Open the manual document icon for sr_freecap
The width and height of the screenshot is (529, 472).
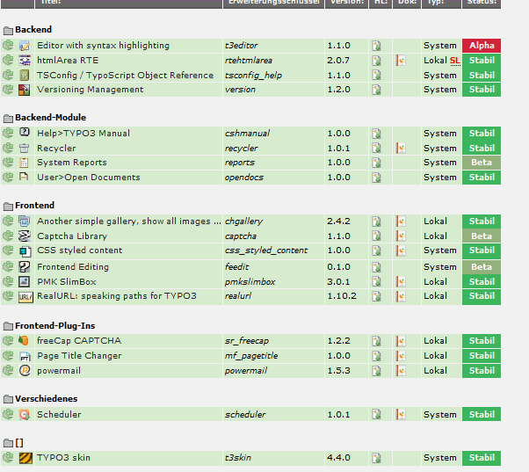pos(401,341)
